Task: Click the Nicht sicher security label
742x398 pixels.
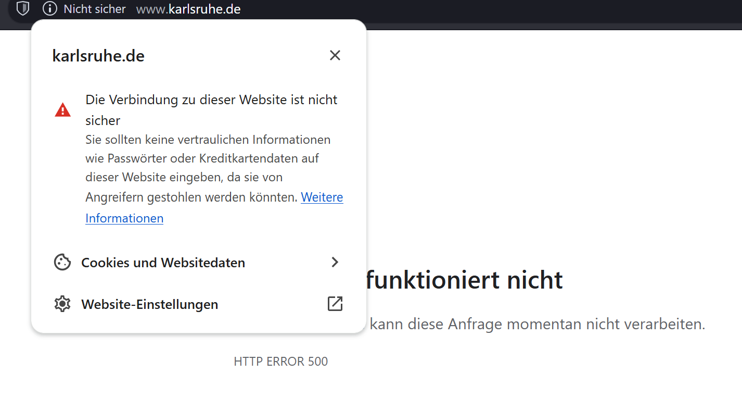Action: [x=95, y=9]
